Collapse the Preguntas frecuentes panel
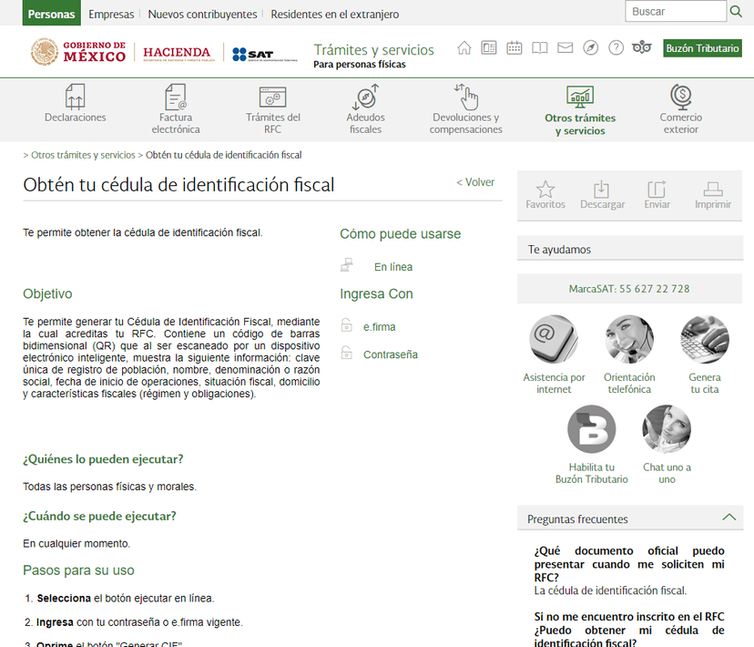754x647 pixels. tap(729, 518)
